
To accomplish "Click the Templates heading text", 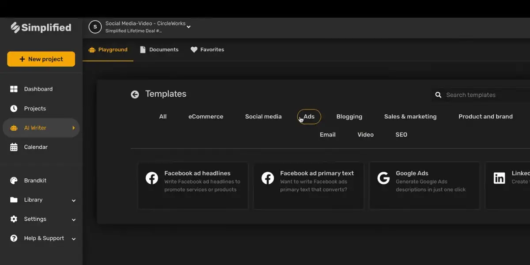I will pyautogui.click(x=166, y=94).
